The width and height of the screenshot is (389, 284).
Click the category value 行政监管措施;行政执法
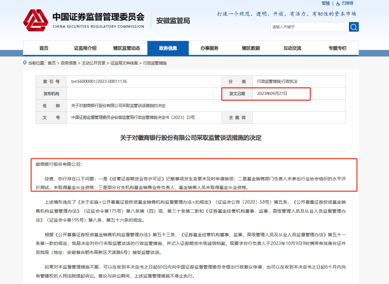[277, 82]
